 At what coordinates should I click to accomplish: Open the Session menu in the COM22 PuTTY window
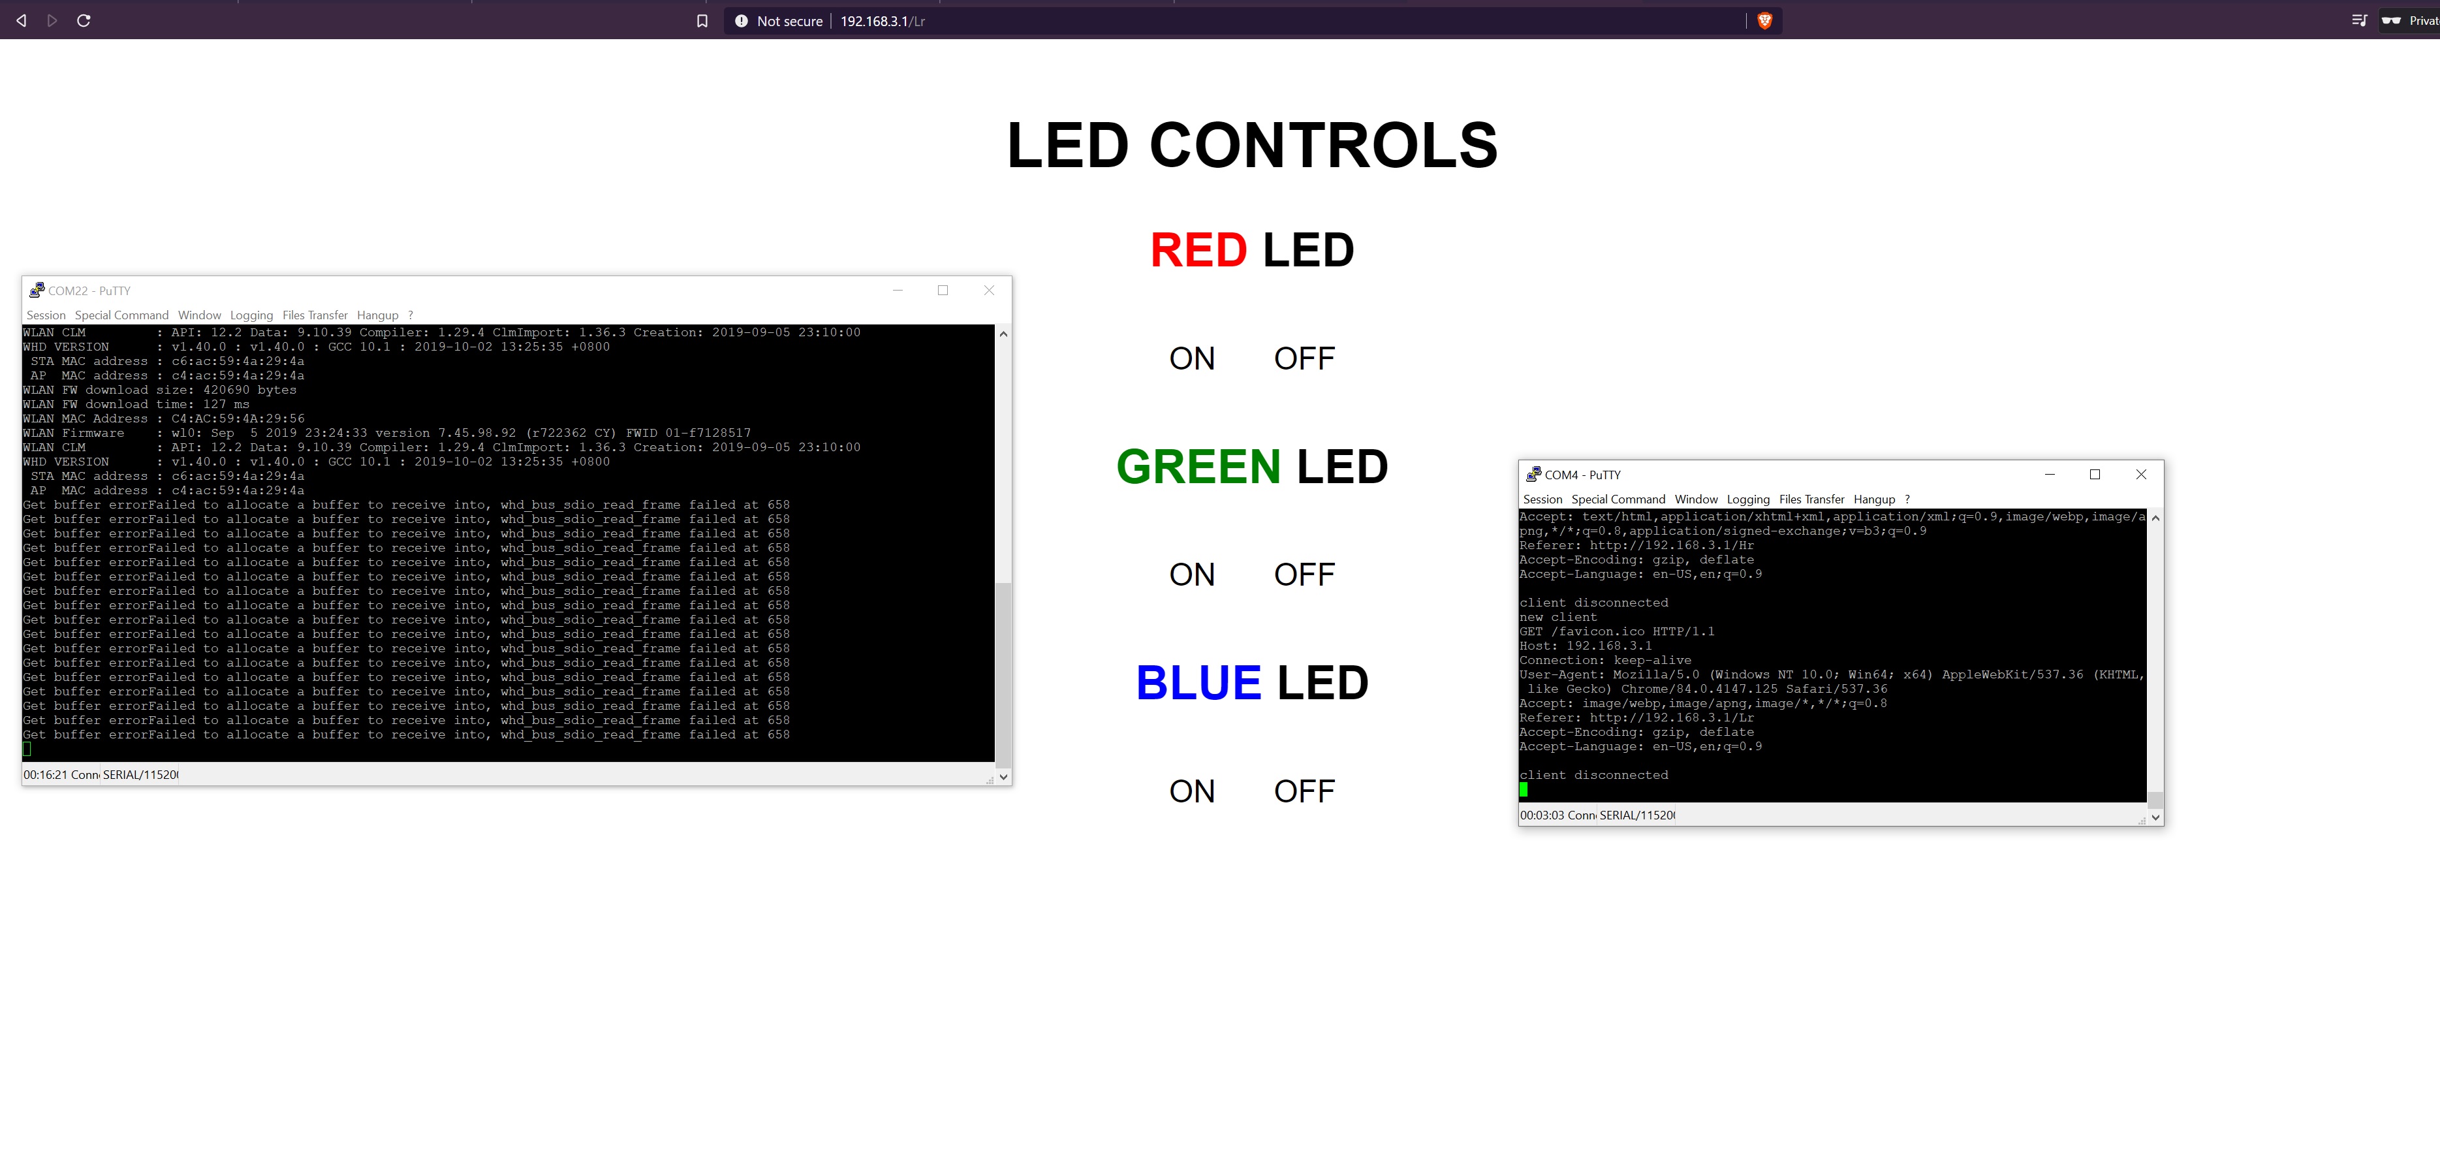pos(46,315)
